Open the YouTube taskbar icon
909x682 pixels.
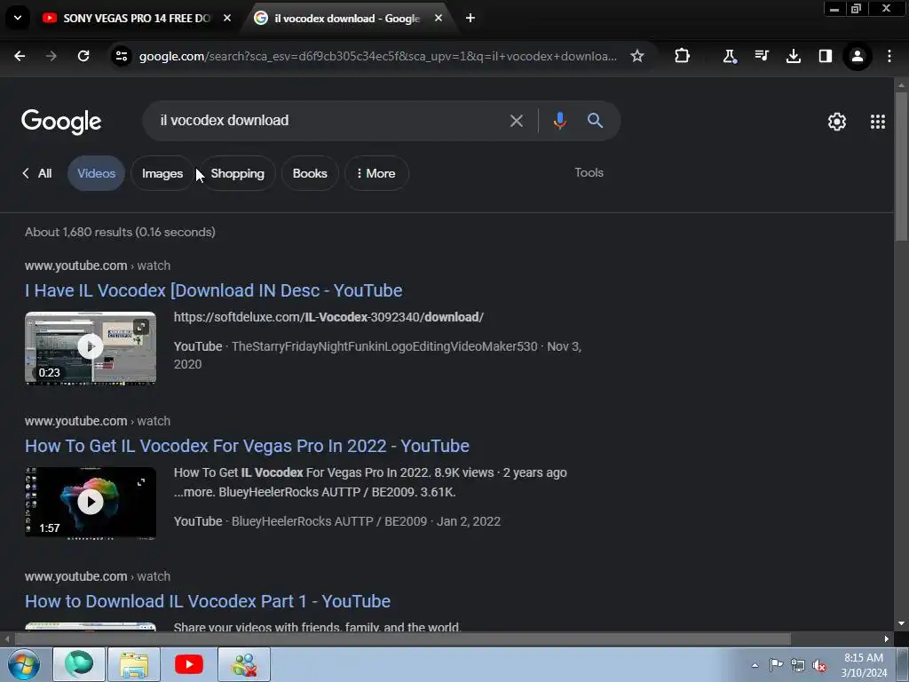[x=189, y=664]
